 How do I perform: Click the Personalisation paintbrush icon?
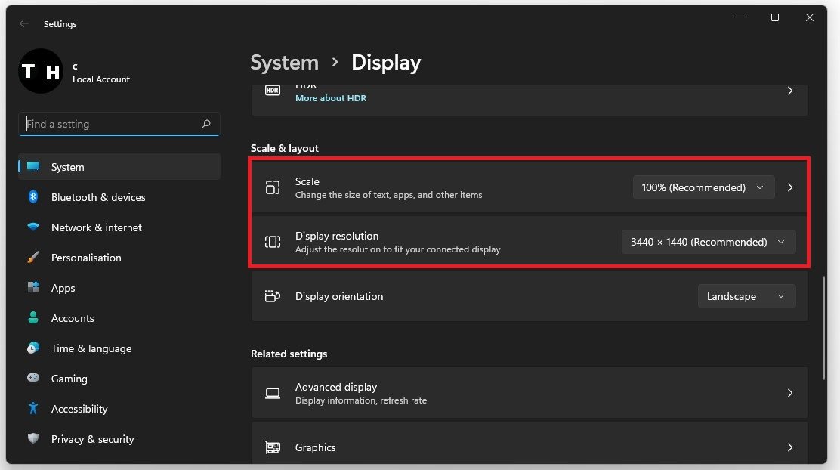click(33, 258)
